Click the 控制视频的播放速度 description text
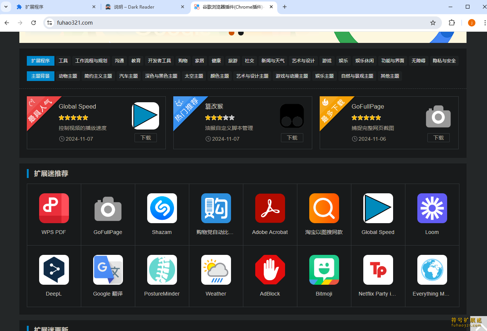The image size is (487, 331). (83, 128)
